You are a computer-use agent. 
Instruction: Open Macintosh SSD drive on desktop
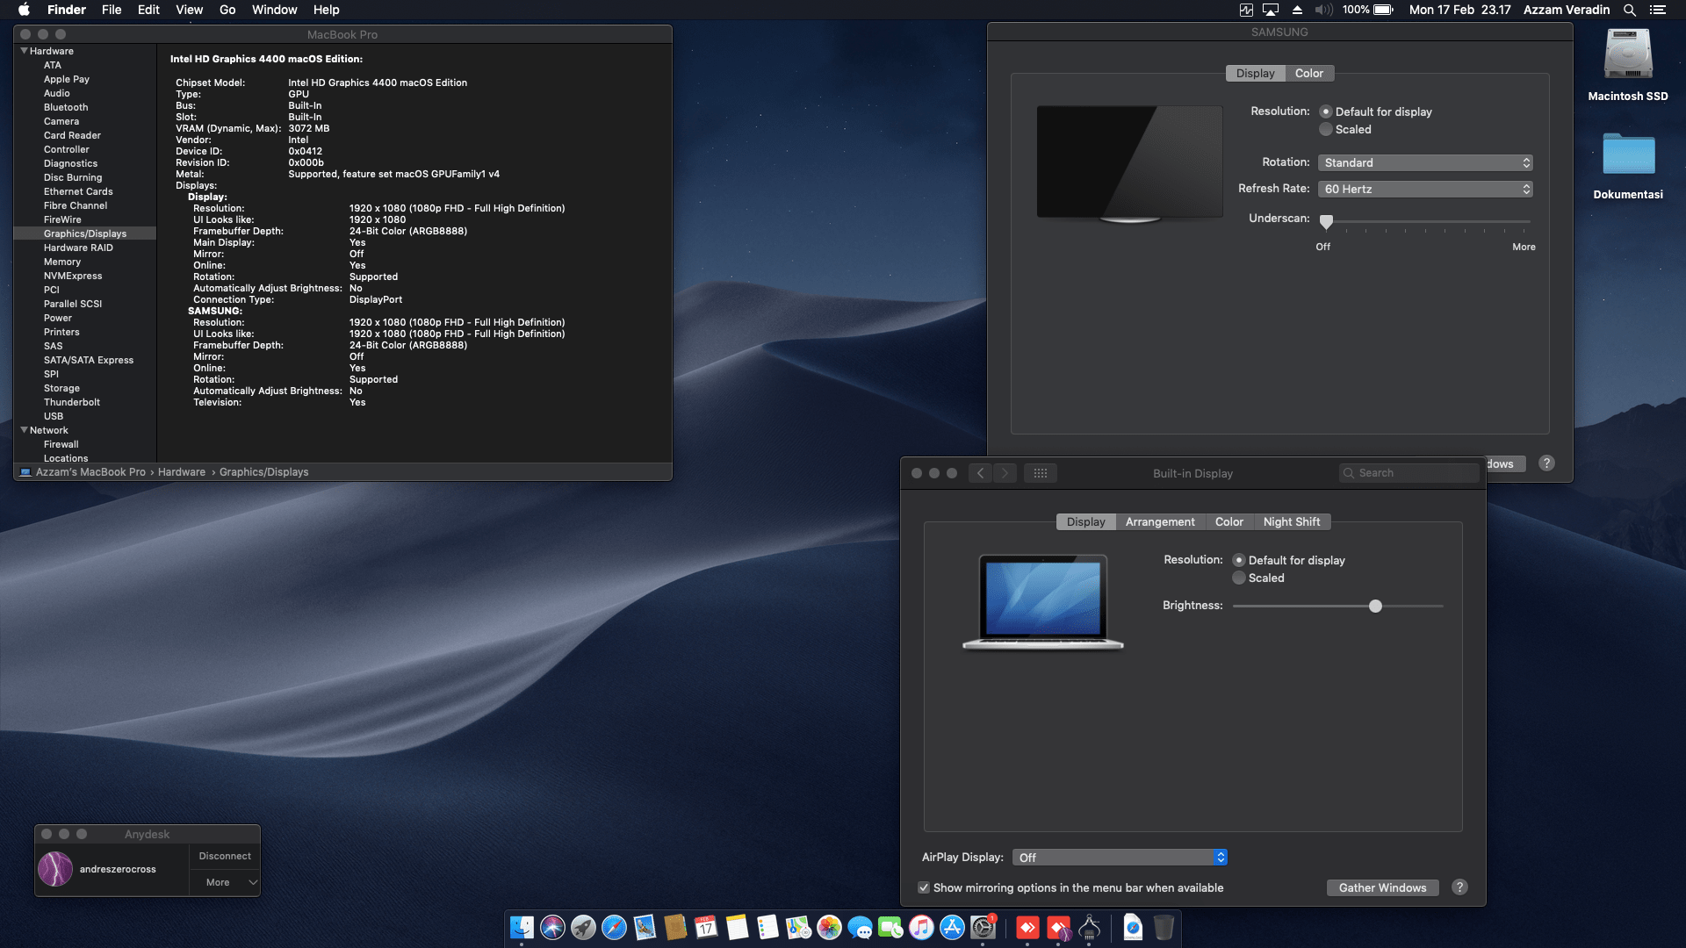point(1628,66)
